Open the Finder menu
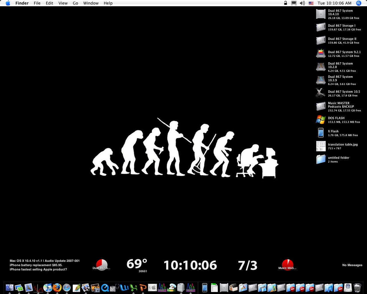Viewport: 367px width, 294px height. point(22,3)
